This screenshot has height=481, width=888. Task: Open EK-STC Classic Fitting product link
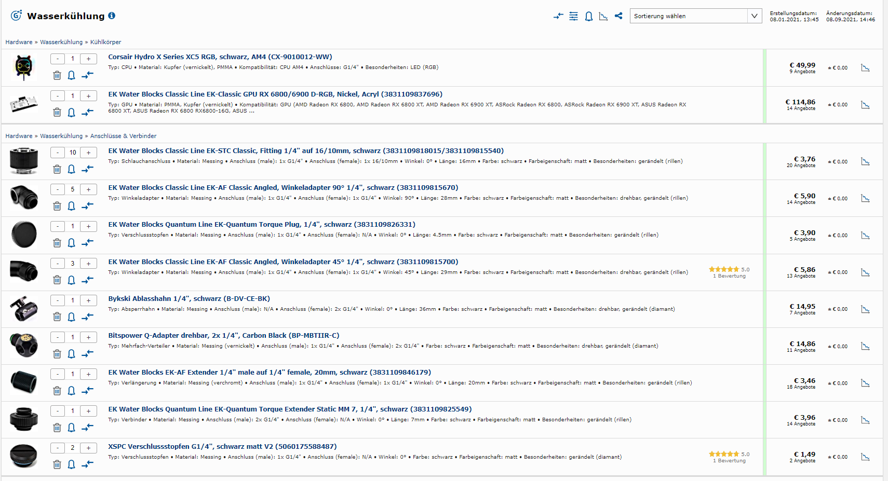pyautogui.click(x=306, y=151)
